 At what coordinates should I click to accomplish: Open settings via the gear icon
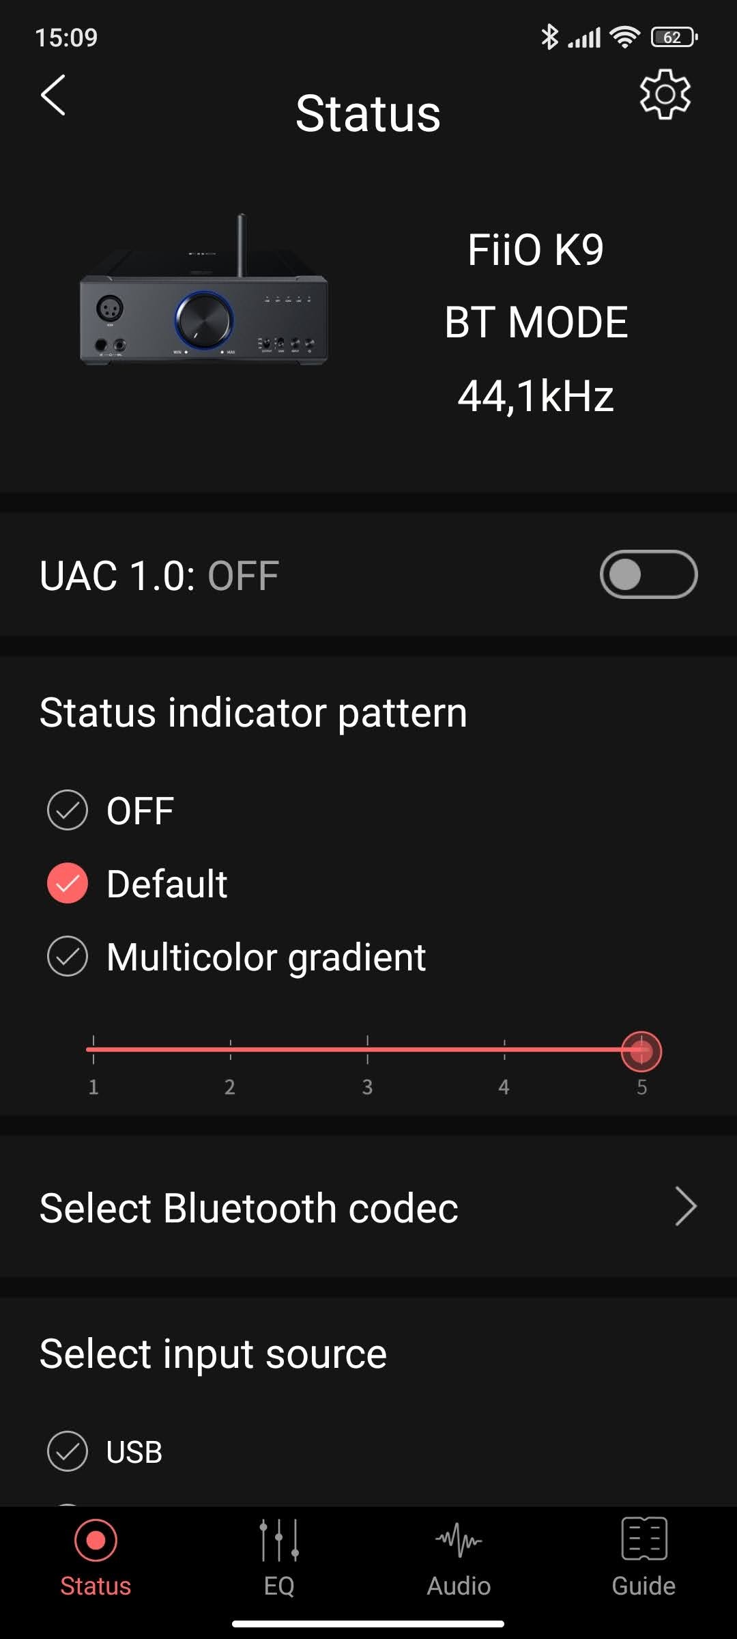click(x=665, y=94)
